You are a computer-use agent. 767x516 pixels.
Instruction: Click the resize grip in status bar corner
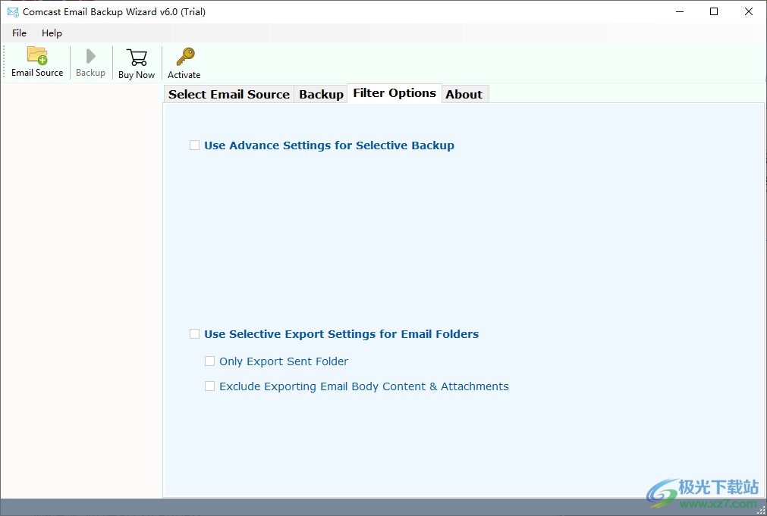[761, 510]
